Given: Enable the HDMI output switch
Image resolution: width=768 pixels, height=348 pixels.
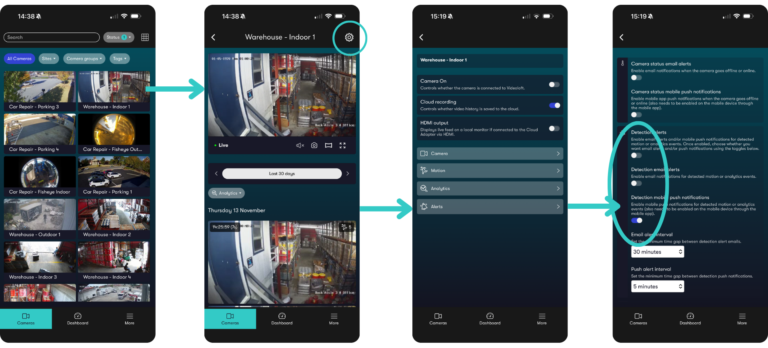Looking at the screenshot, I should coord(554,128).
